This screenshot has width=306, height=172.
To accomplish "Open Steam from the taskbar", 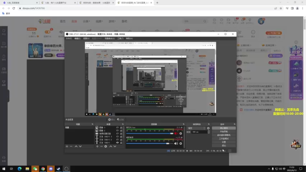I will pos(59,169).
